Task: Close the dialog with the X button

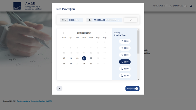Action: 59,88
